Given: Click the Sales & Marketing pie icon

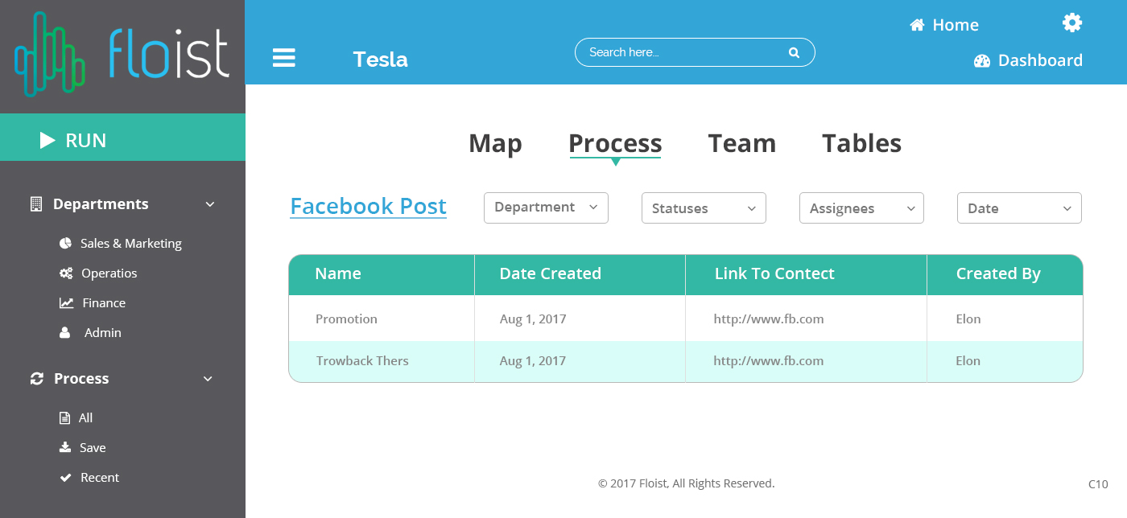Looking at the screenshot, I should 66,243.
